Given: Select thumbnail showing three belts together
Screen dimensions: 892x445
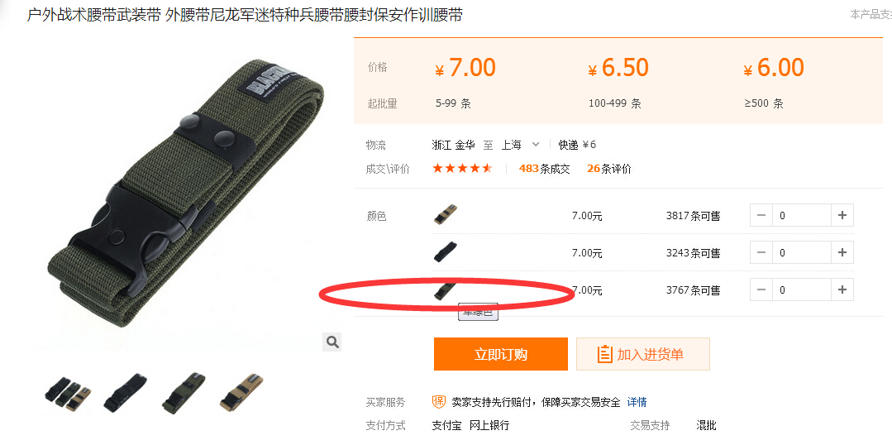Looking at the screenshot, I should [69, 392].
